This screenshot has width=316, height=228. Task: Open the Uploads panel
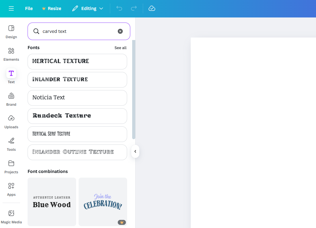point(11,121)
